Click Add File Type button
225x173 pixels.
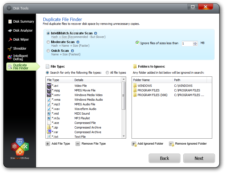pos(58,144)
